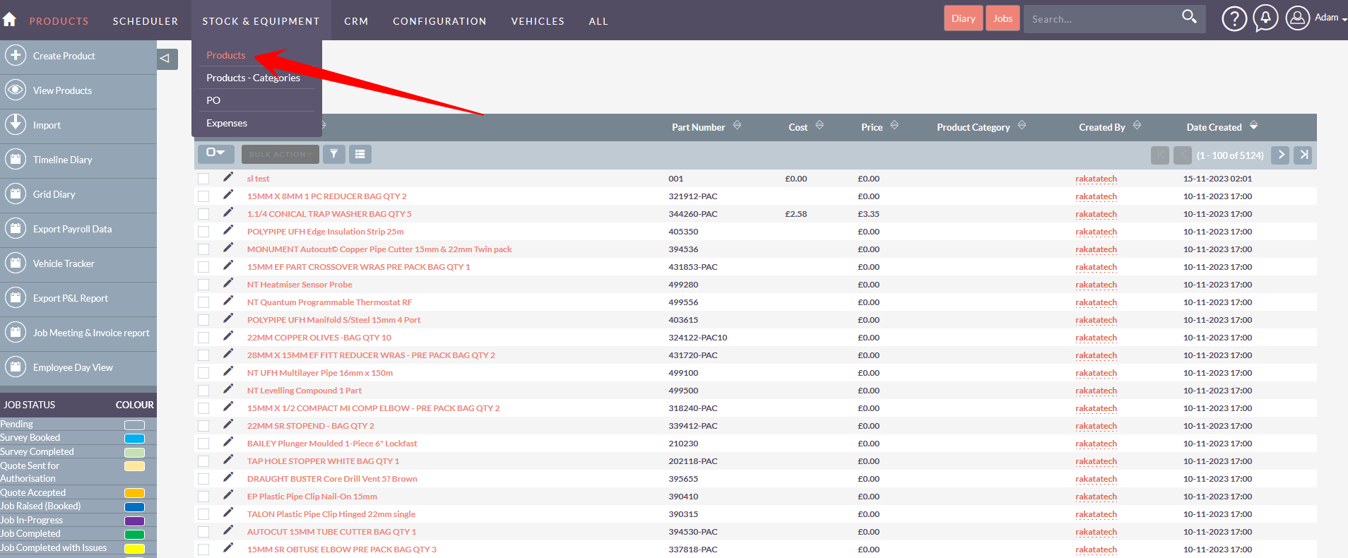
Task: Open the Scheduler top menu
Action: (146, 21)
